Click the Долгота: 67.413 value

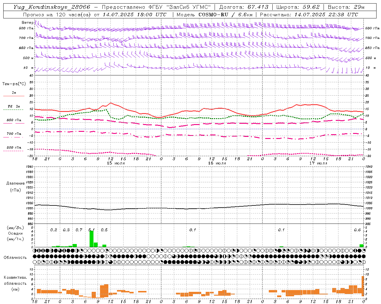tap(244, 7)
